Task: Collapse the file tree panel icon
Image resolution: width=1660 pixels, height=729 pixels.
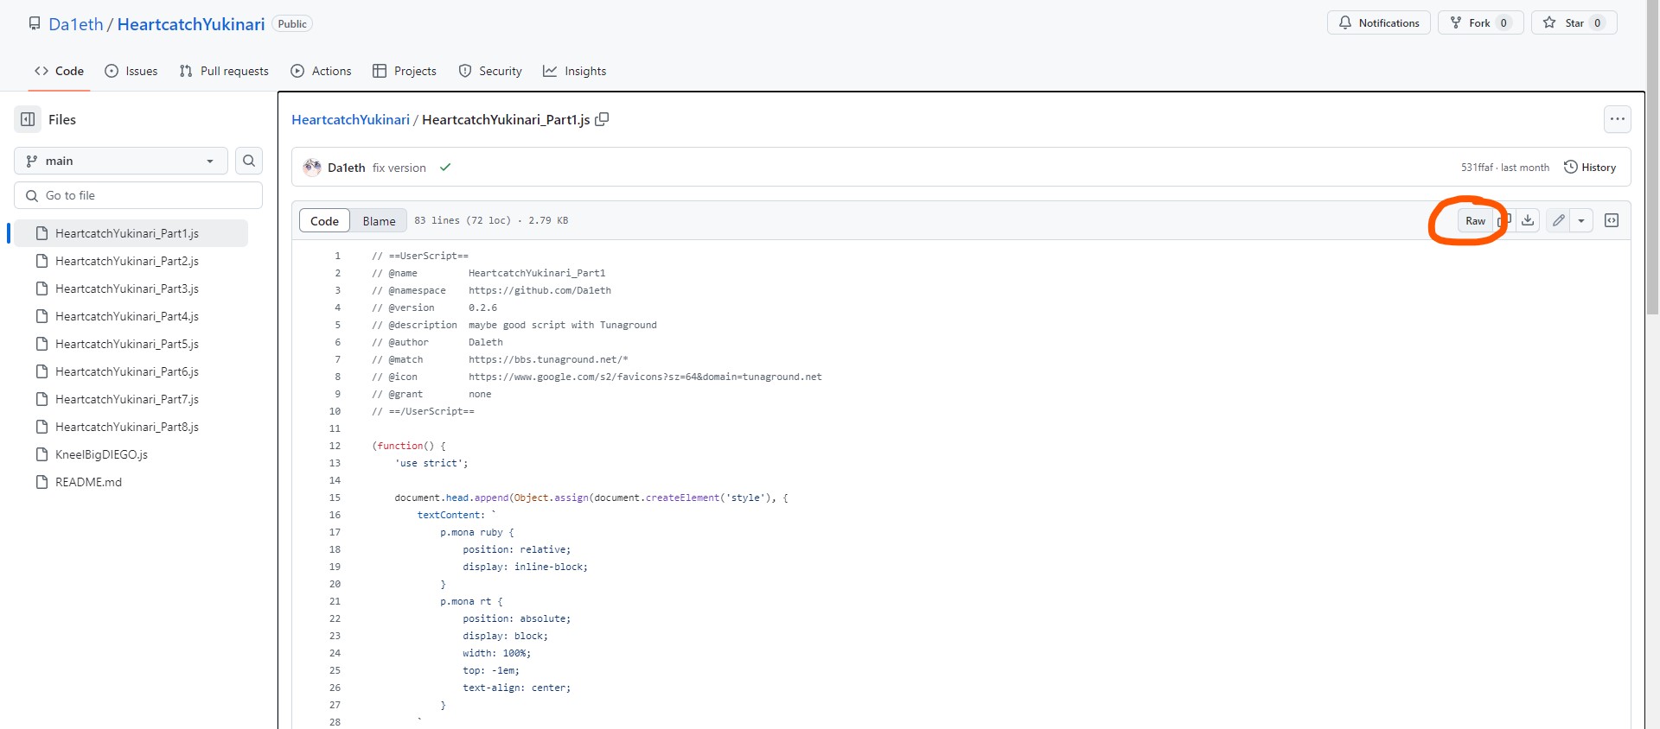Action: click(x=28, y=119)
